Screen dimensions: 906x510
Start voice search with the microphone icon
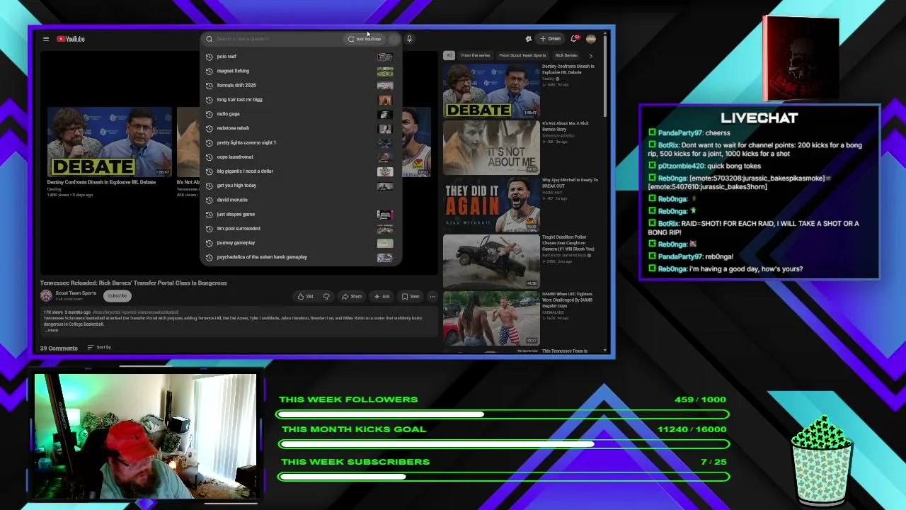click(409, 39)
